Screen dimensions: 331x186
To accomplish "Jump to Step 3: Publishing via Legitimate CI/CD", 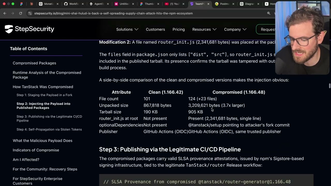I will (x=49, y=119).
